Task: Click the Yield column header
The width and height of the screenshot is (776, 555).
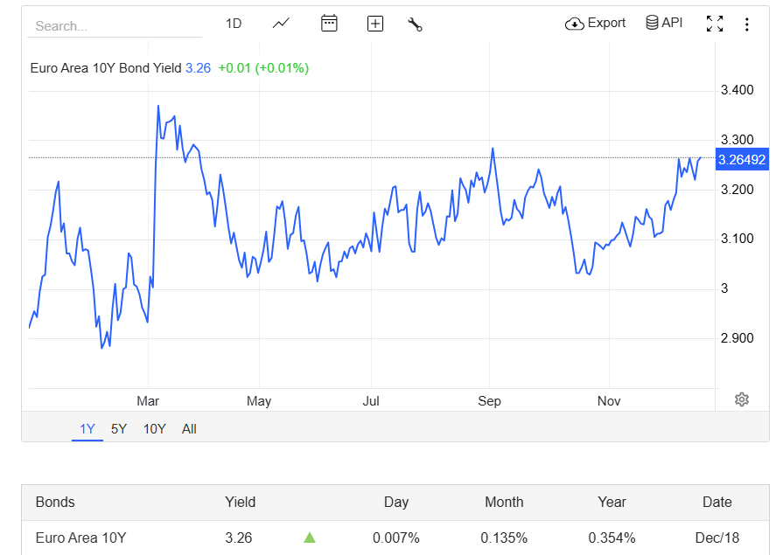Action: (x=241, y=502)
